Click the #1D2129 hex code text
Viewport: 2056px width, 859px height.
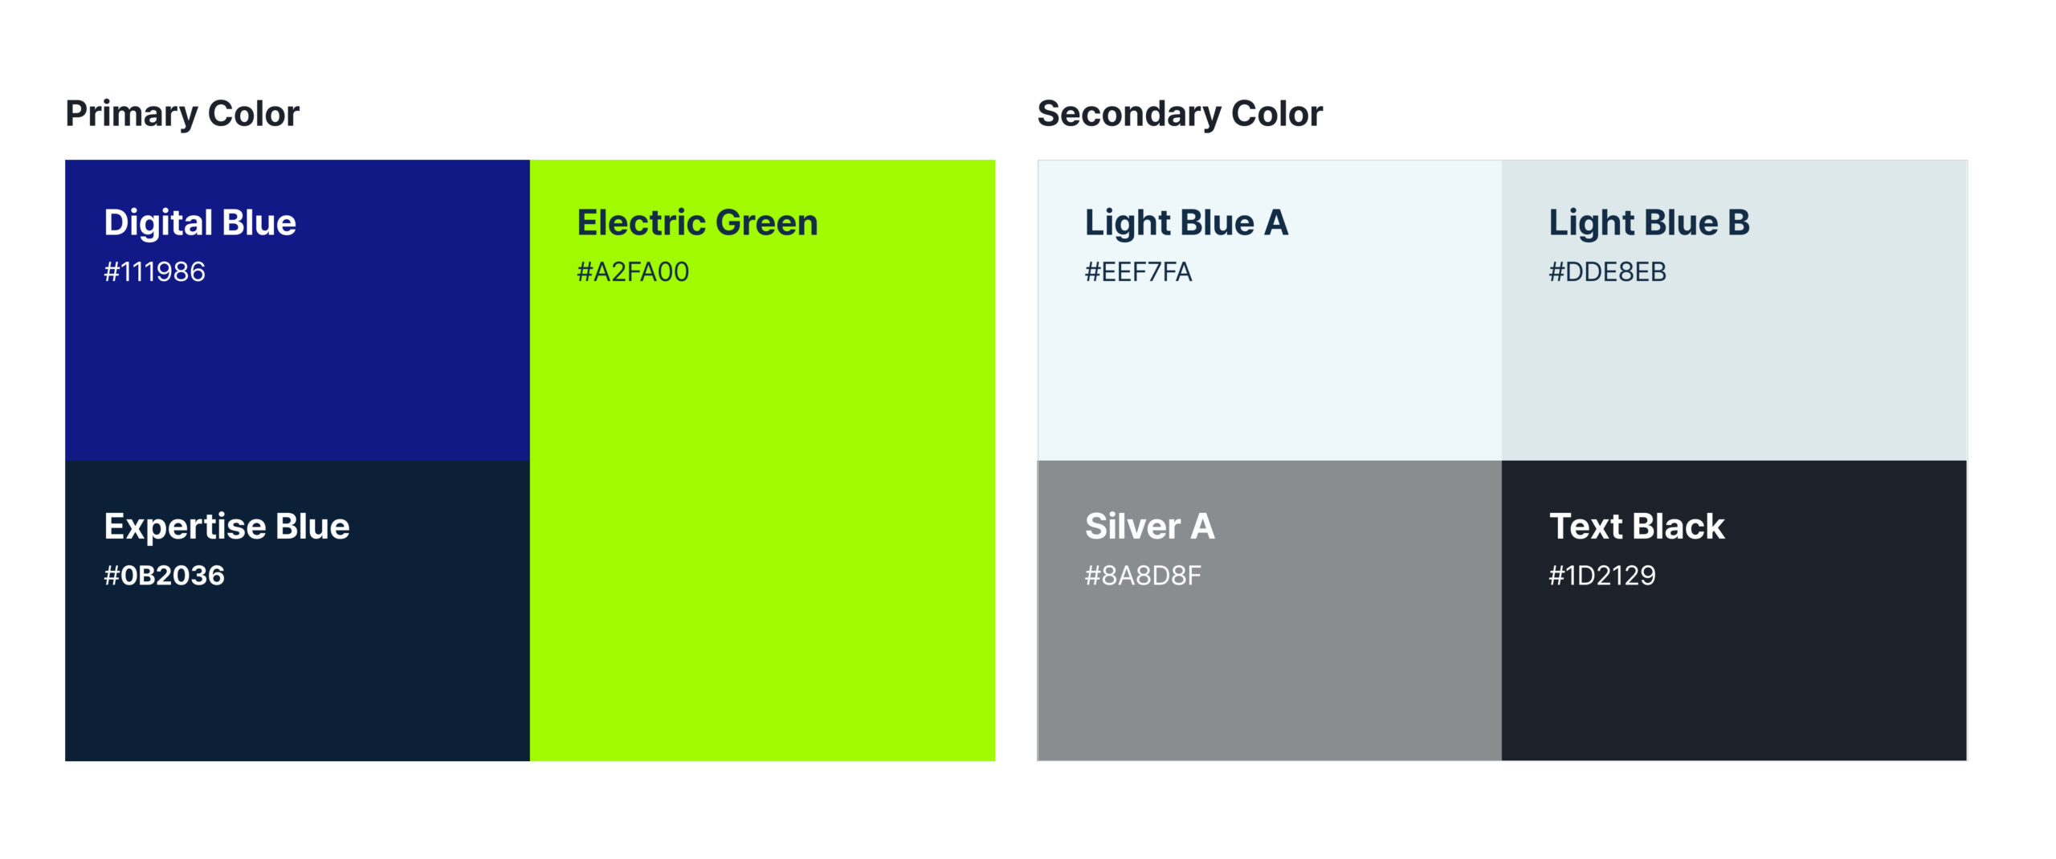(1602, 576)
